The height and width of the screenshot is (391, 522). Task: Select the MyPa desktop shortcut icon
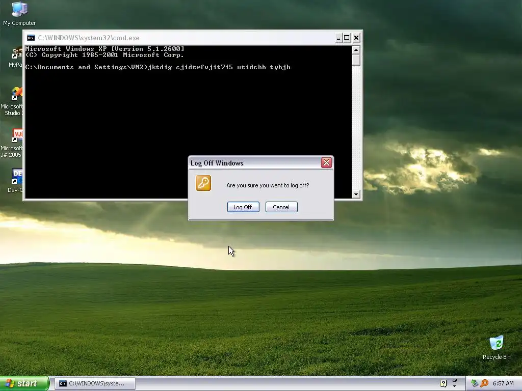click(x=16, y=58)
